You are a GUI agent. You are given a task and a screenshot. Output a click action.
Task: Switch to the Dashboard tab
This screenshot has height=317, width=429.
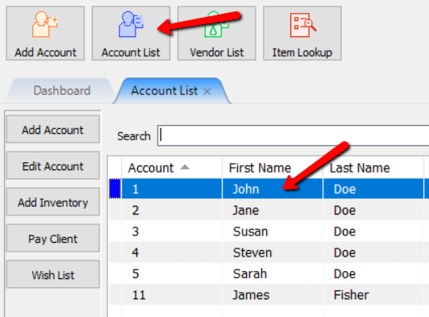tap(61, 90)
